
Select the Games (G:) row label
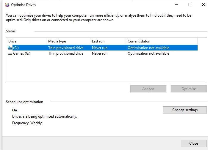(x=22, y=53)
